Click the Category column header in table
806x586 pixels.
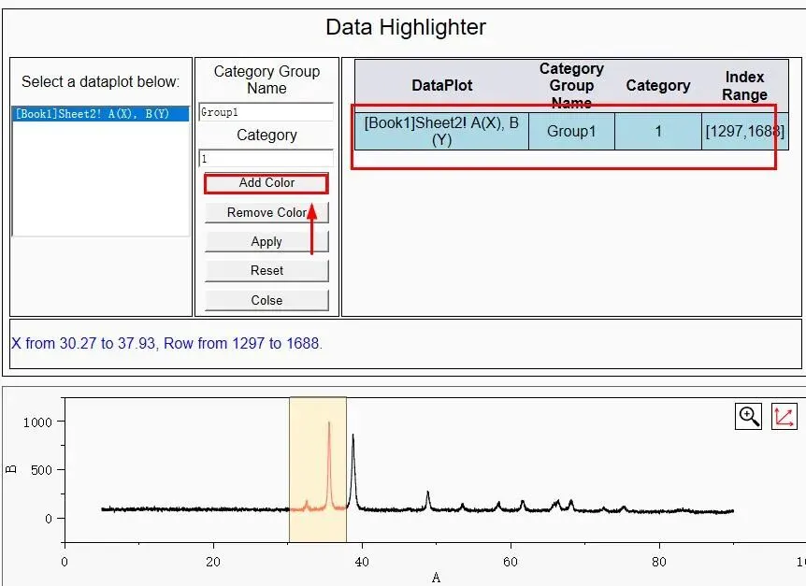click(x=658, y=86)
